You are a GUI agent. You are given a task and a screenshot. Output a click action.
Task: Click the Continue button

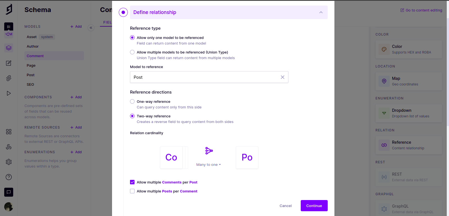314,206
